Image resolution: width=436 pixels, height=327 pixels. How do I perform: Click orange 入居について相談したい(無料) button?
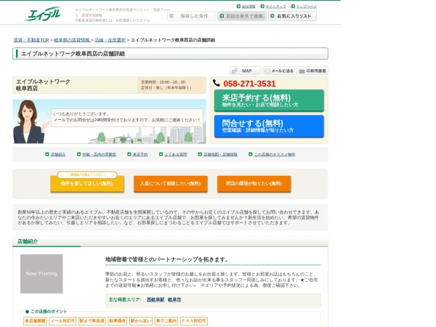coord(171,184)
